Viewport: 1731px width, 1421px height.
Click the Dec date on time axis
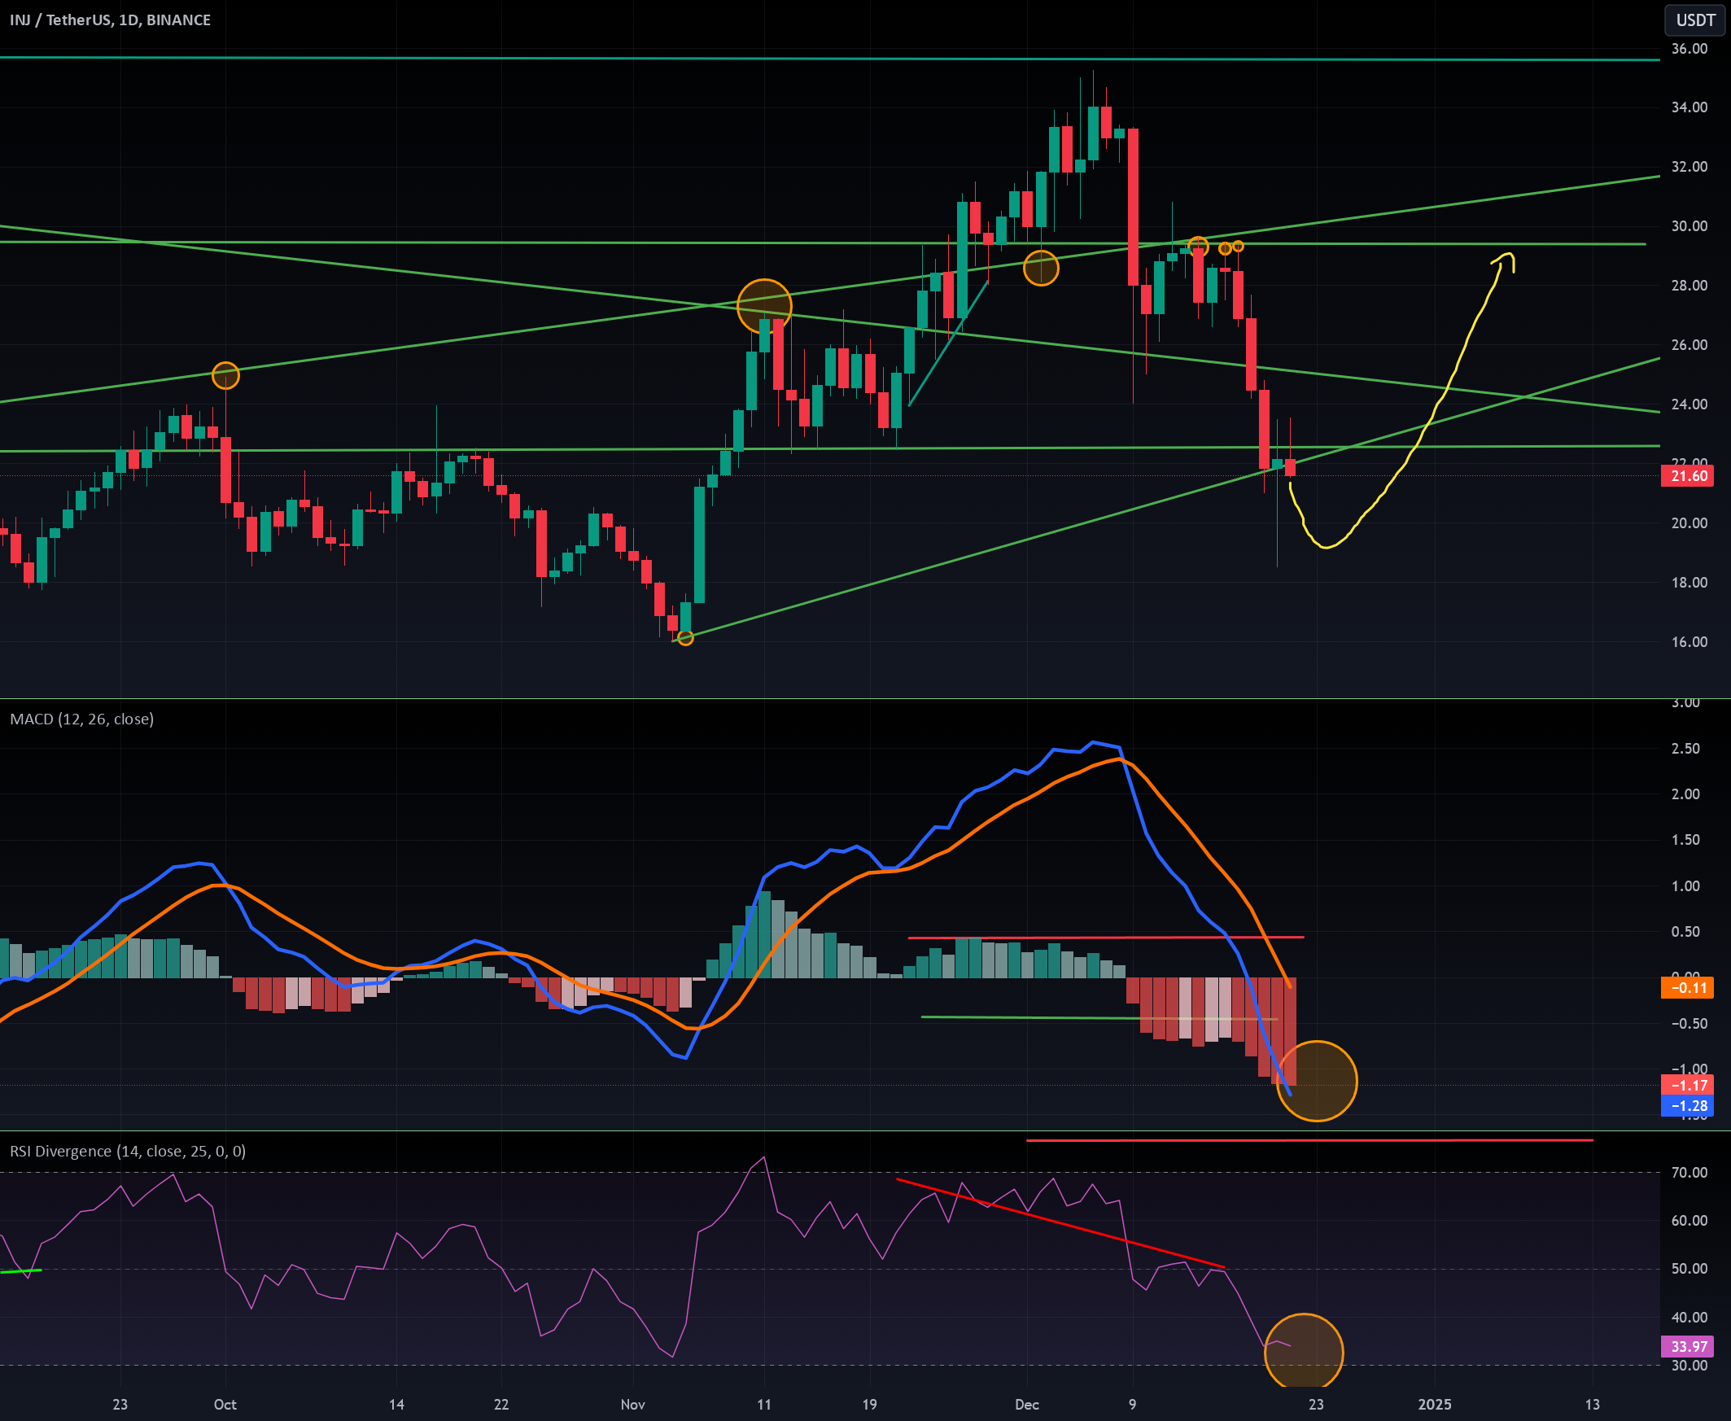pos(1026,1405)
